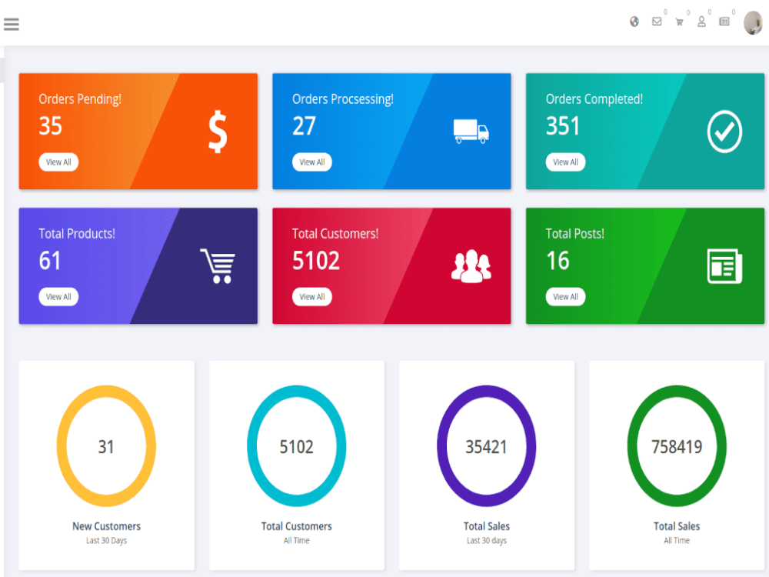Open the user notifications icon in header
Screen dimensions: 769x577
click(x=701, y=22)
